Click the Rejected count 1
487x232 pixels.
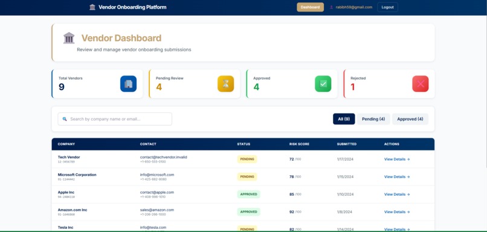pyautogui.click(x=352, y=87)
